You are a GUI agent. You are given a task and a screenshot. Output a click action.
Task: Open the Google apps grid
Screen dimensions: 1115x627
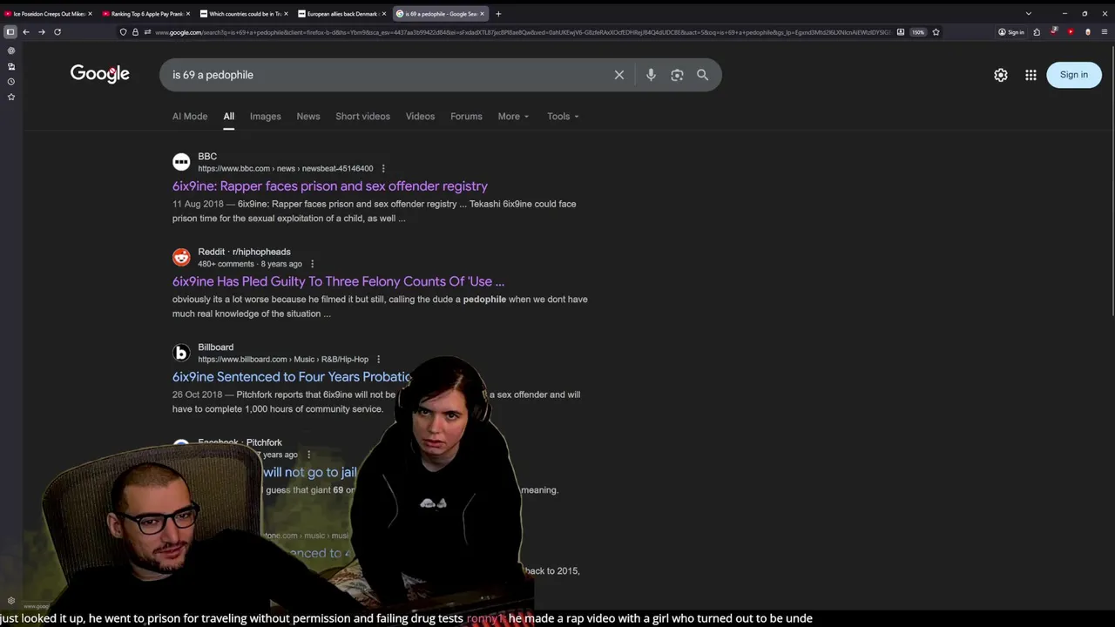[1031, 75]
